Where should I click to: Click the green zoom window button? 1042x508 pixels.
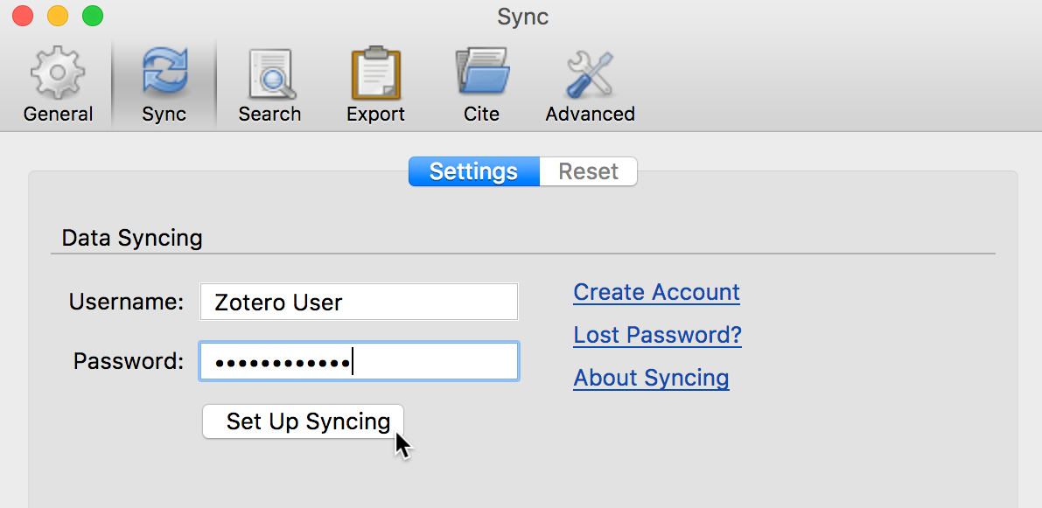[93, 16]
